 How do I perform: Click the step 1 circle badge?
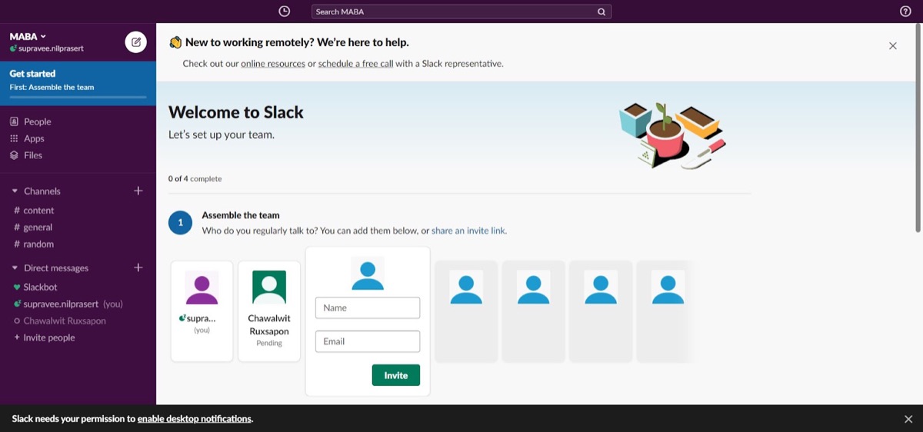[x=181, y=223]
